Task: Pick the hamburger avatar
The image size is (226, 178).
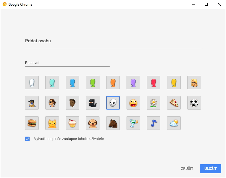Action: coord(32,123)
